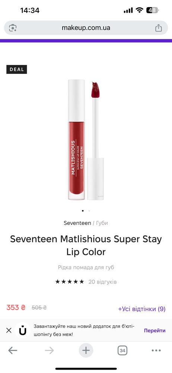The width and height of the screenshot is (172, 373).
Task: Tap the share icon in address bar
Action: pos(159,28)
